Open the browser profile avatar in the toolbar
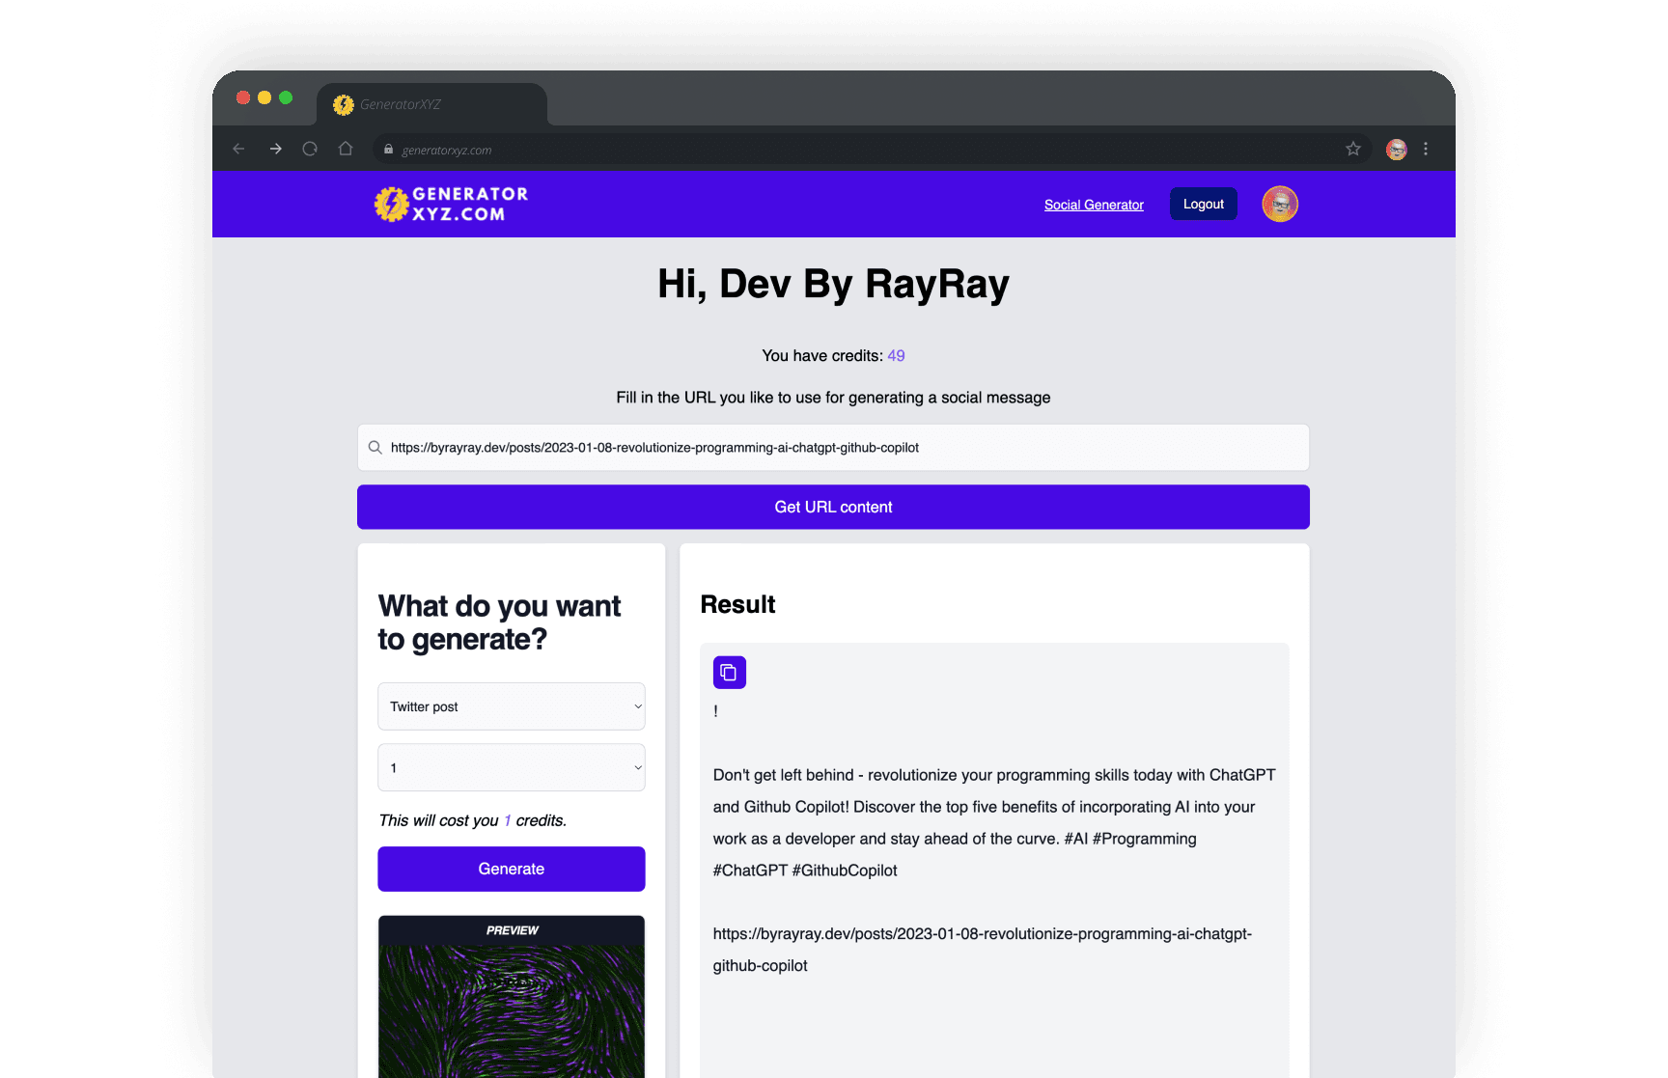 tap(1396, 149)
